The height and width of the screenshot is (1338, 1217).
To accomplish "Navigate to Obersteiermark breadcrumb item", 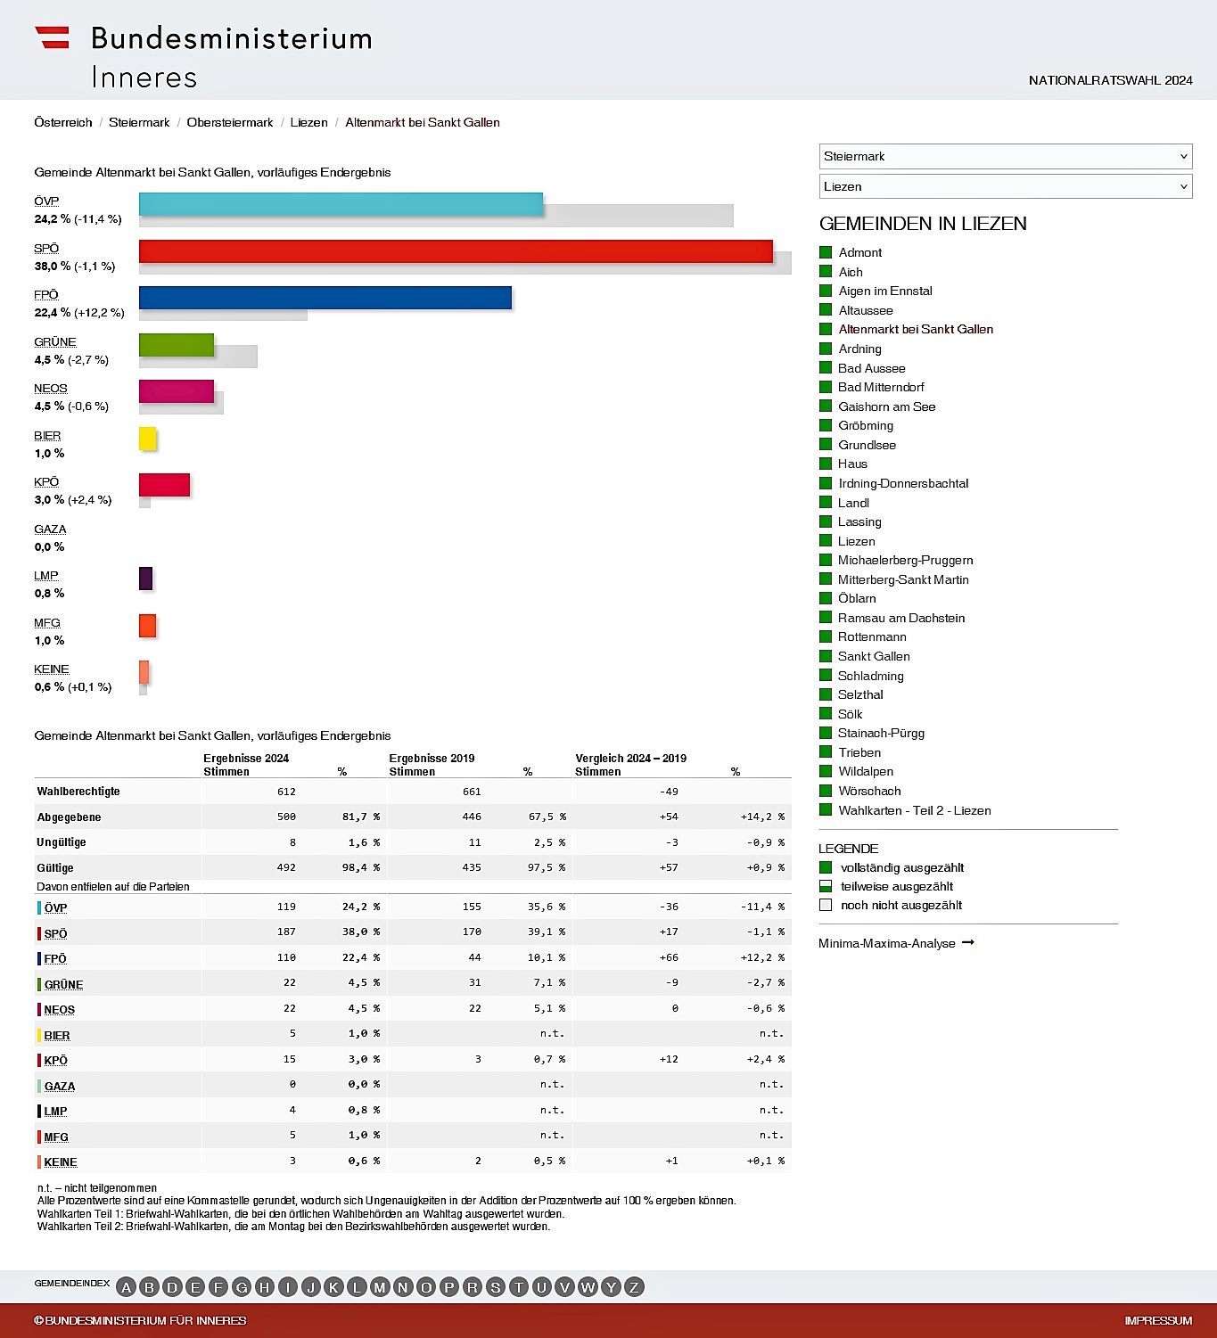I will (230, 122).
